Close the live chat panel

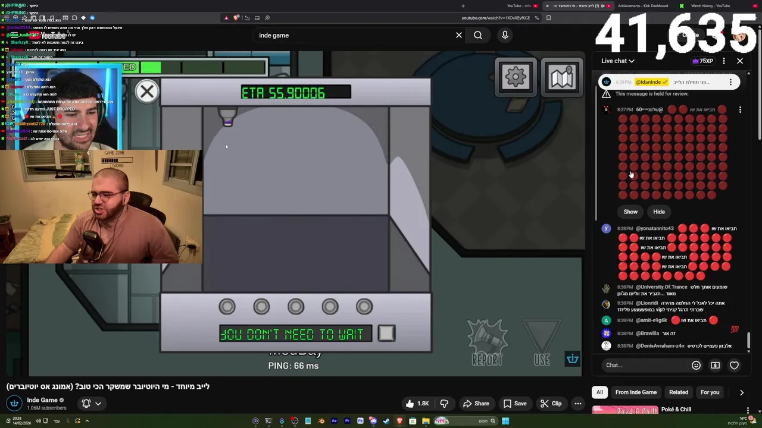pos(740,61)
